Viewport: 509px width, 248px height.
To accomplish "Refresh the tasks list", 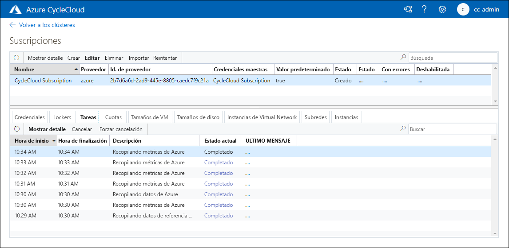I will (17, 129).
